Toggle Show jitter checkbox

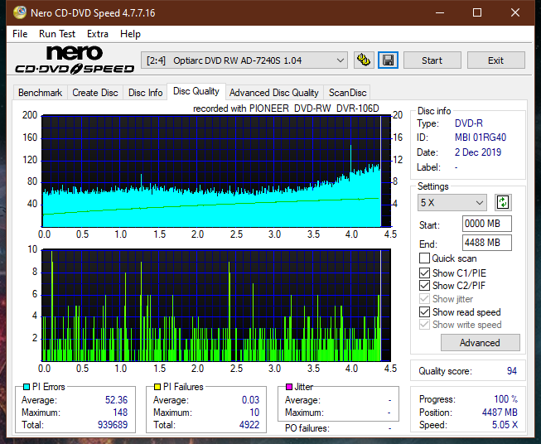coord(424,299)
